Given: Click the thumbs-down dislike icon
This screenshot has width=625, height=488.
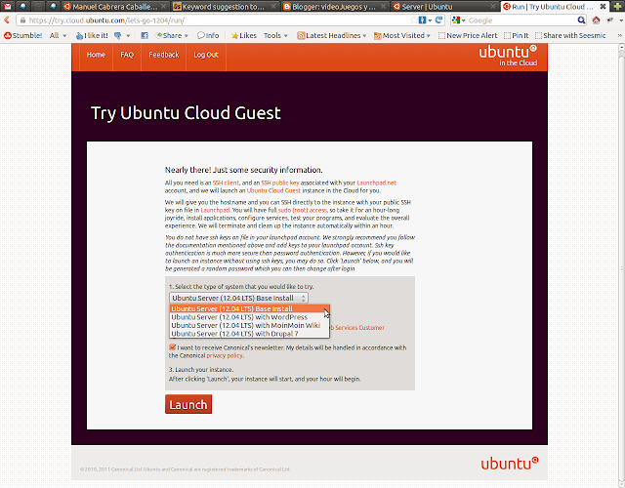Looking at the screenshot, I should click(117, 36).
